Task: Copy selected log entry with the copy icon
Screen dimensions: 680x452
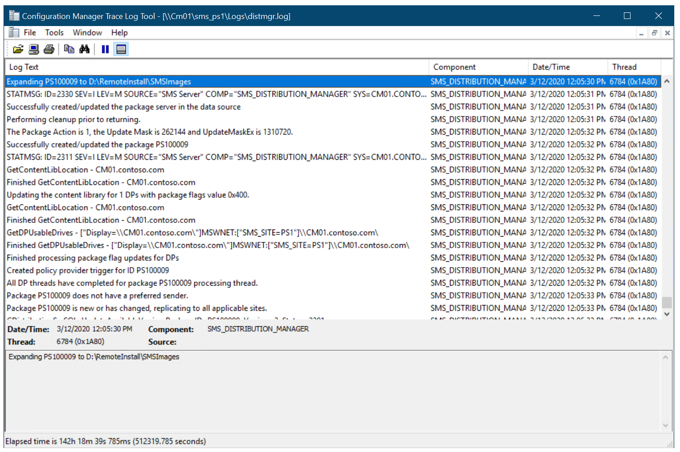Action: pyautogui.click(x=69, y=49)
